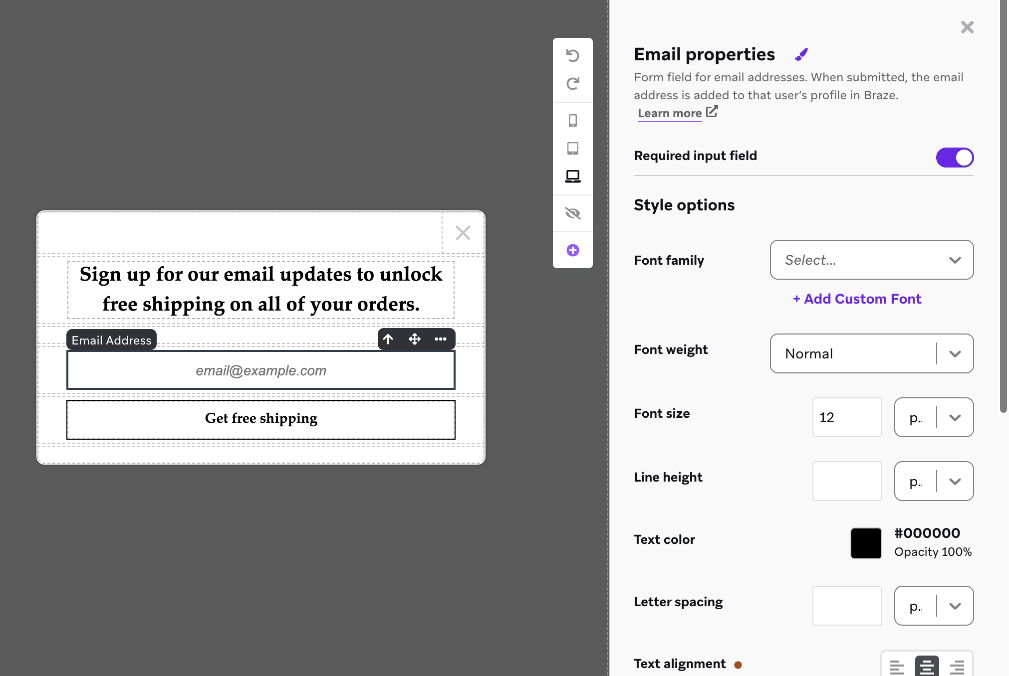
Task: Open the Learn more link
Action: click(x=670, y=113)
